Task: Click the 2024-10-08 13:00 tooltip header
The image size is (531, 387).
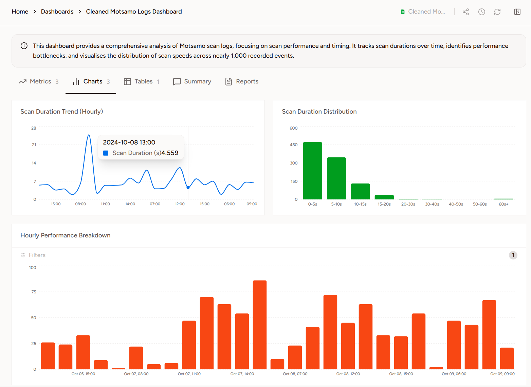Action: (129, 142)
